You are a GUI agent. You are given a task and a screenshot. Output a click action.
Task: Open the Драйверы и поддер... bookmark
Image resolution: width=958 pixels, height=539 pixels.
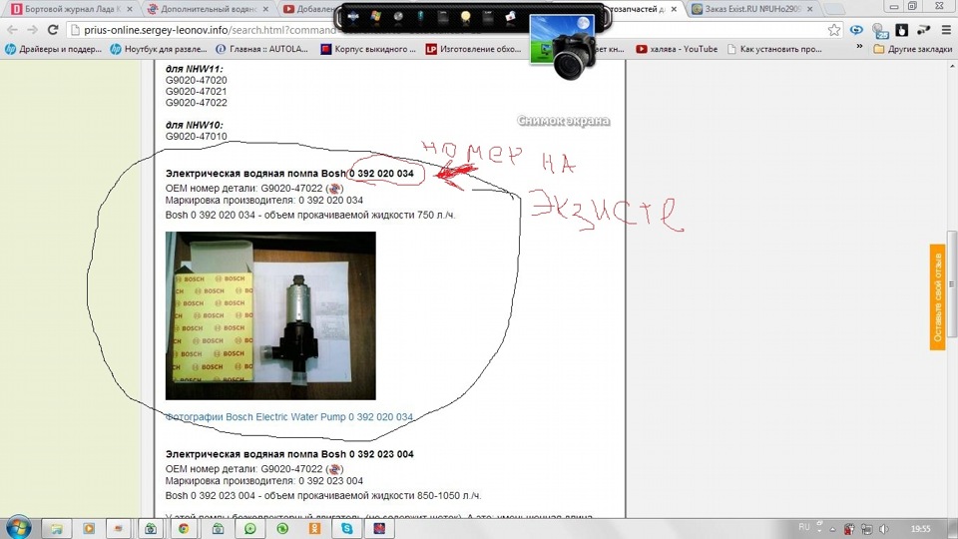(54, 49)
